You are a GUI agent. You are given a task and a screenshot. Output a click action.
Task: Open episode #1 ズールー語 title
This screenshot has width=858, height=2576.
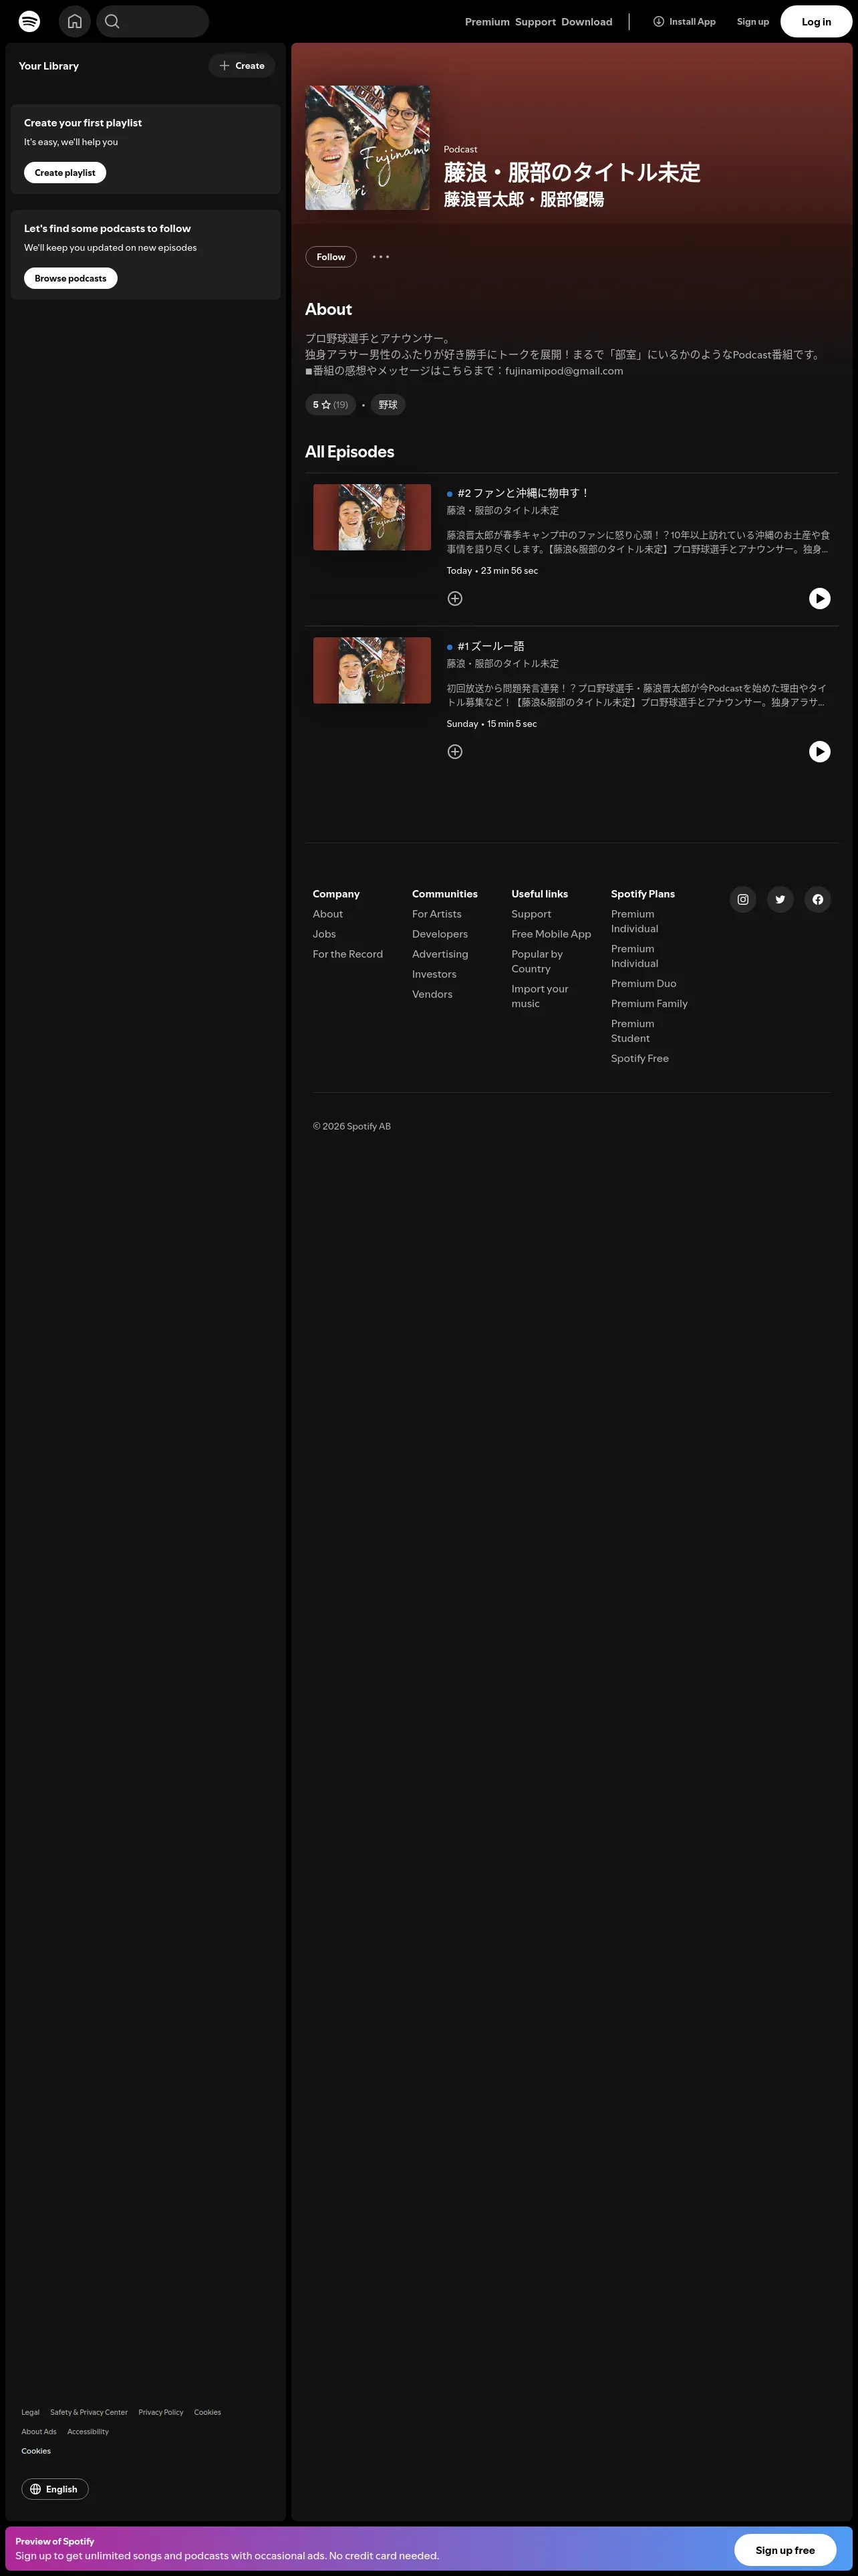[490, 646]
